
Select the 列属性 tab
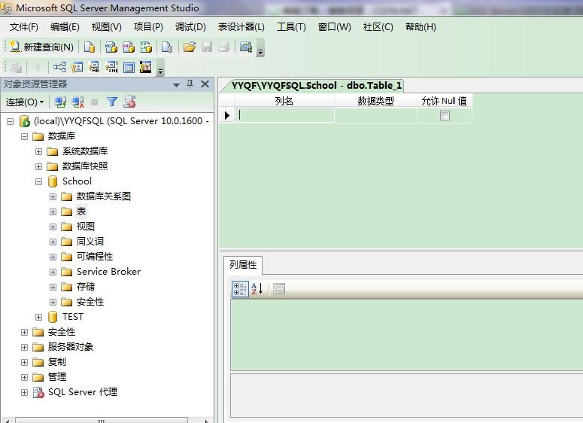243,265
